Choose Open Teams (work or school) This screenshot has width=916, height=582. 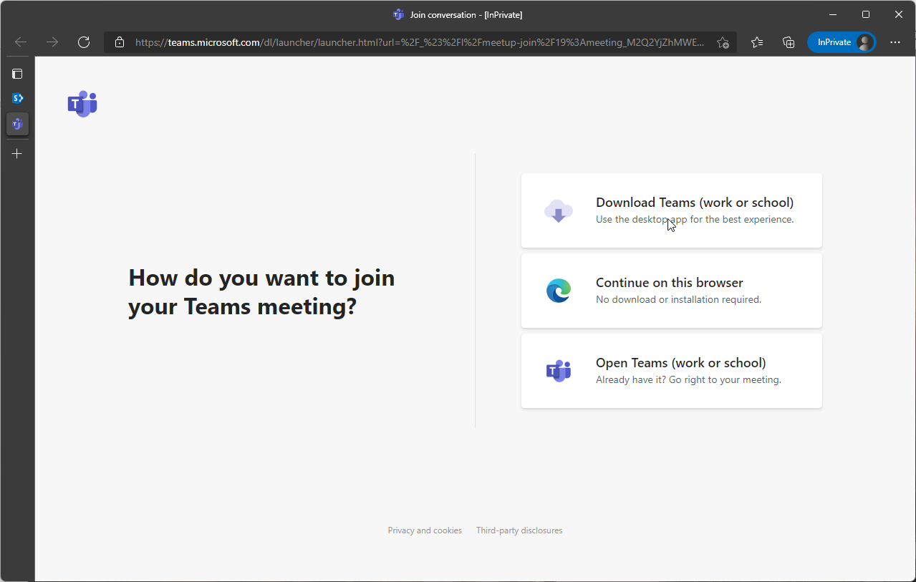(672, 371)
